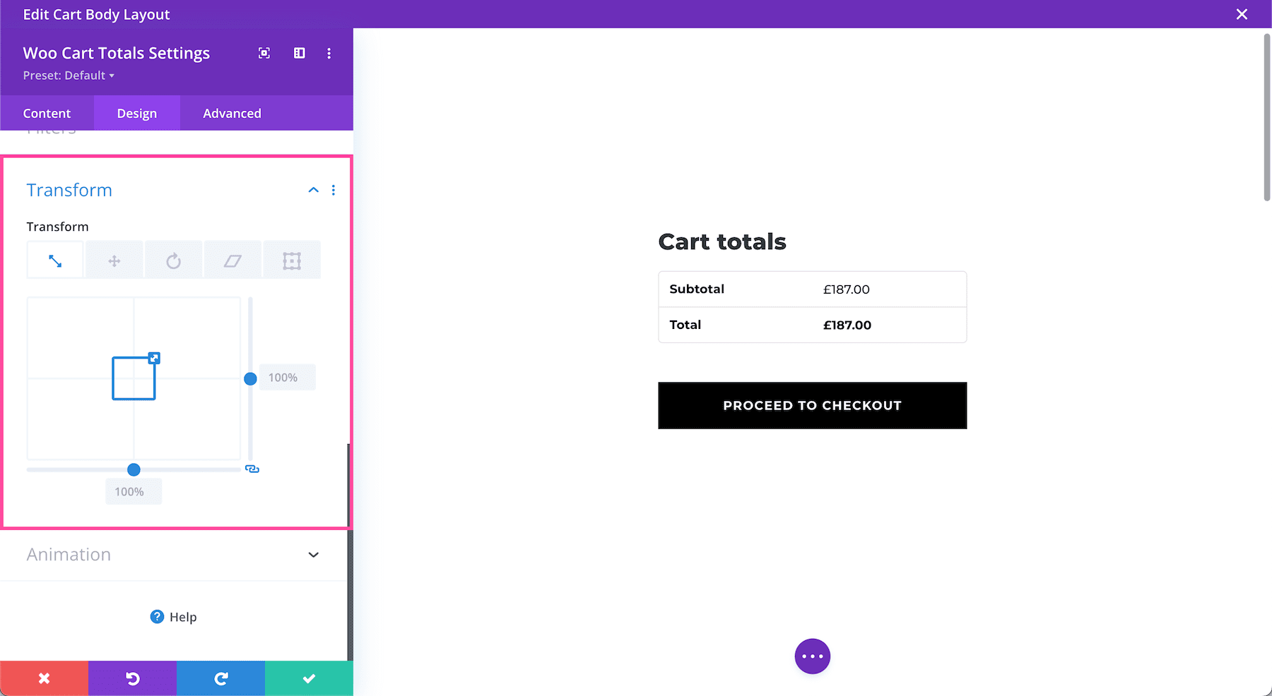The image size is (1272, 696).
Task: Click the Proceed to Checkout button
Action: pyautogui.click(x=812, y=405)
